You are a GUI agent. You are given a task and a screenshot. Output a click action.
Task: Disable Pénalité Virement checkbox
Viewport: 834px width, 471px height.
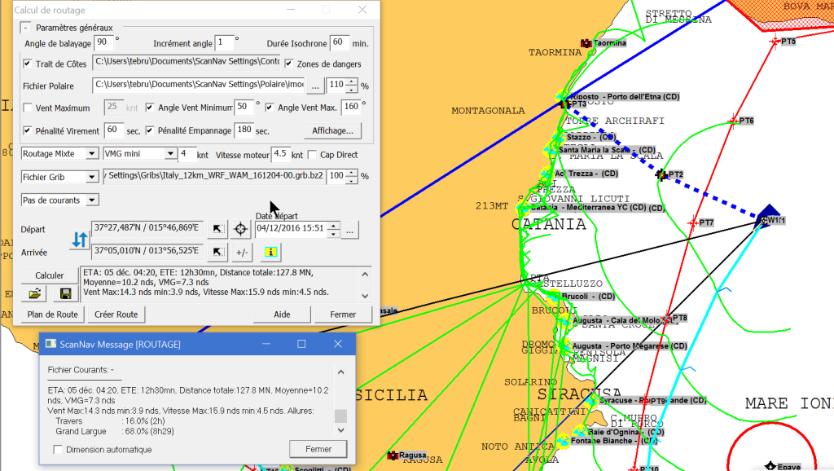(x=27, y=131)
